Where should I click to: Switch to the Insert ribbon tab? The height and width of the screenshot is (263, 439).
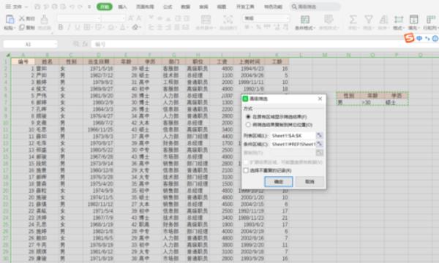coord(122,7)
